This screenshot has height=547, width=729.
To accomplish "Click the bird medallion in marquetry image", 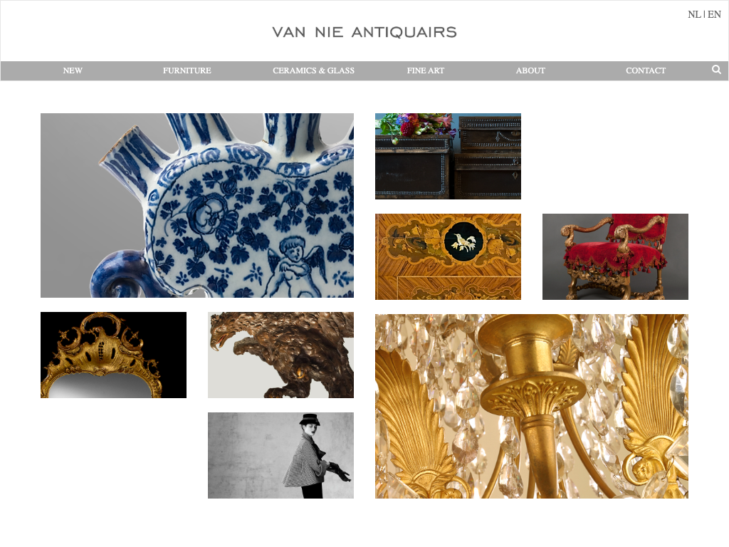I will pyautogui.click(x=463, y=242).
